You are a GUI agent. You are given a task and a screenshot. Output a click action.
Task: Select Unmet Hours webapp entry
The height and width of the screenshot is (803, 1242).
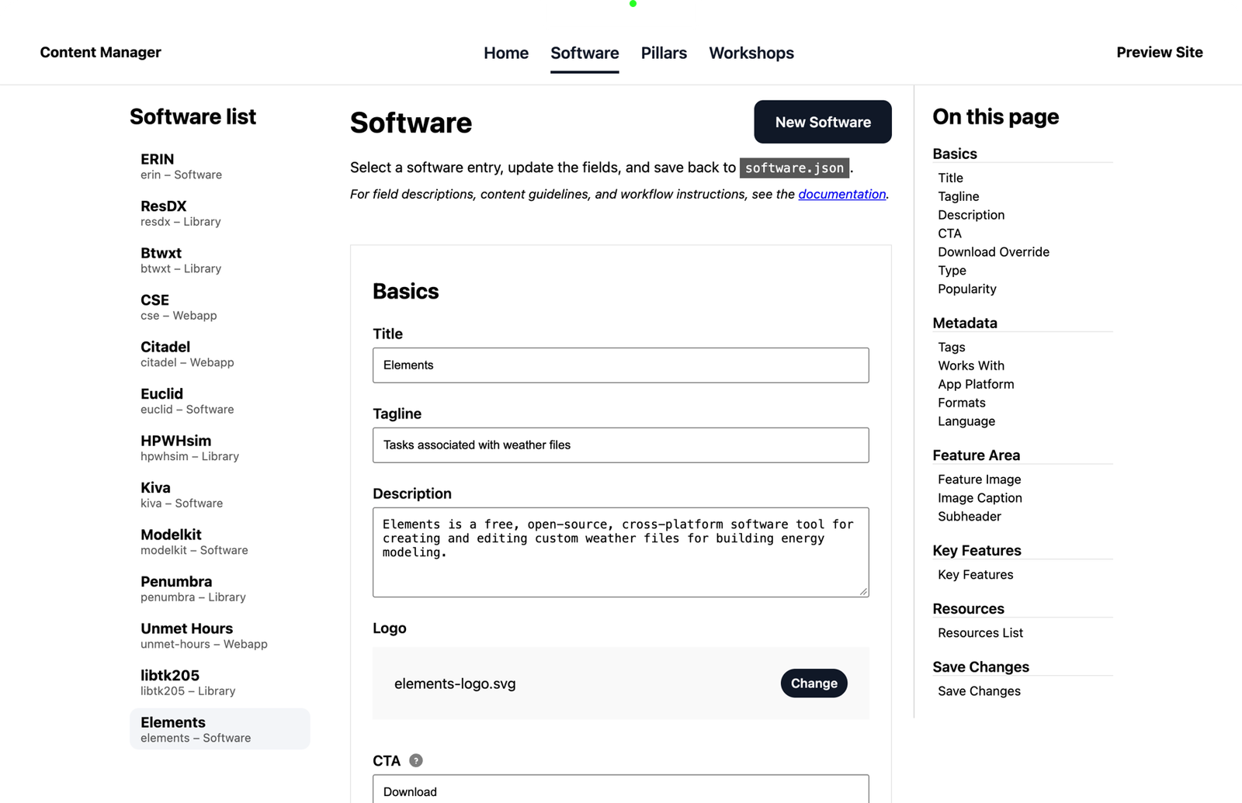(220, 635)
